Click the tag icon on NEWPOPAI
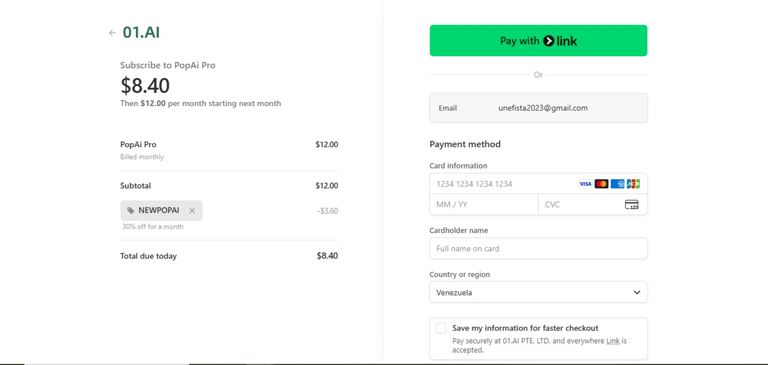The image size is (768, 365). click(x=131, y=211)
